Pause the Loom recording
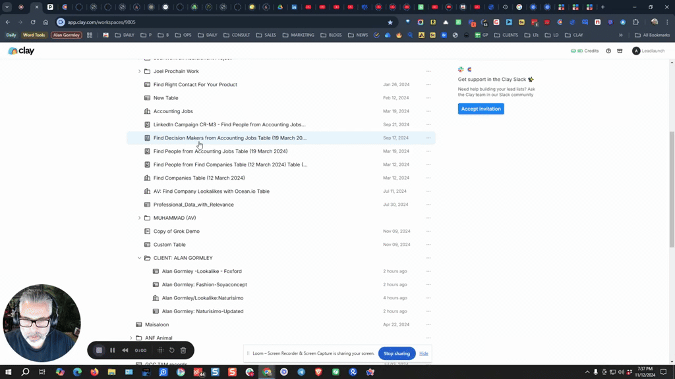Image resolution: width=675 pixels, height=379 pixels. tap(112, 350)
